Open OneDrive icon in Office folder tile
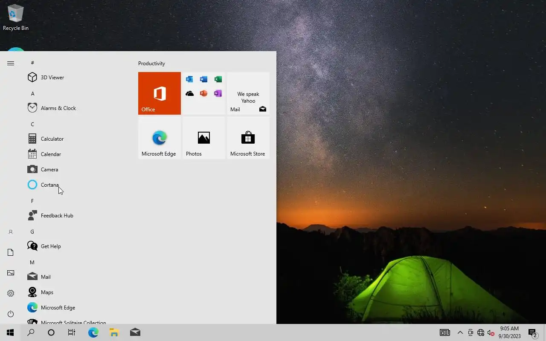Screen dimensions: 546x341 click(189, 93)
